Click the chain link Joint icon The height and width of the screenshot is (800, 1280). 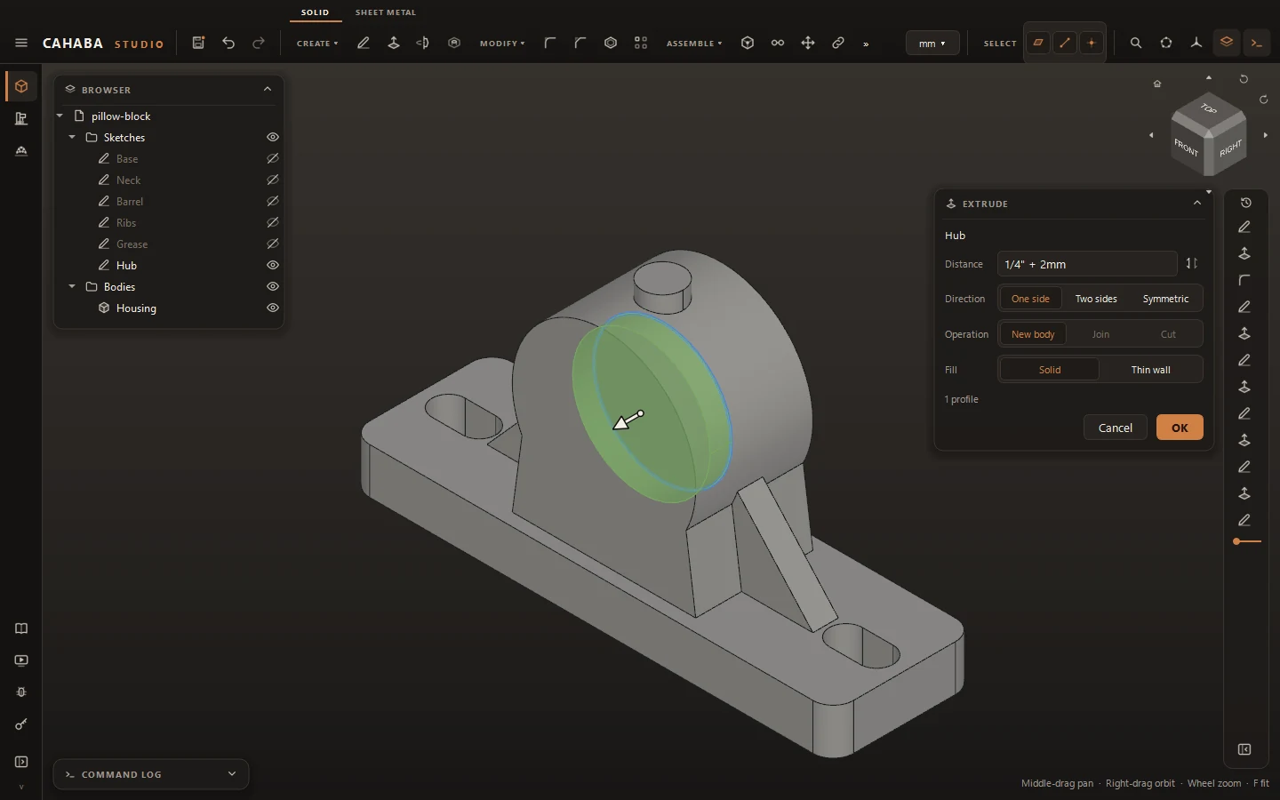[x=838, y=43]
